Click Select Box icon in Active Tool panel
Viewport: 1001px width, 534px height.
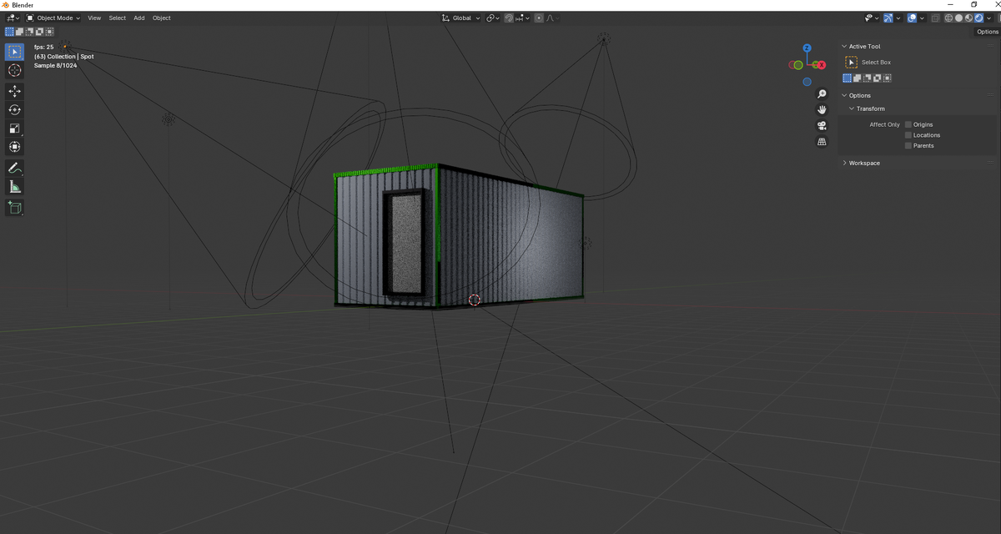(x=851, y=63)
